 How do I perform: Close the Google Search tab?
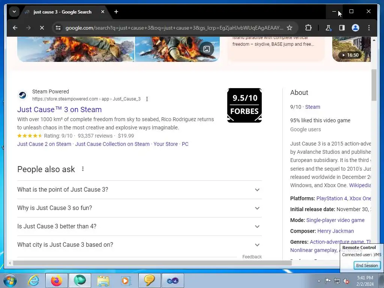coord(103,12)
